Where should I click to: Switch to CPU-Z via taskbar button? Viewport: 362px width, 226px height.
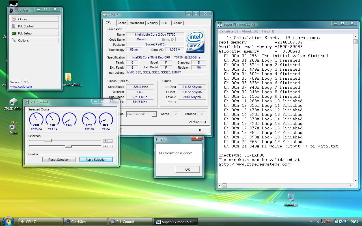40,222
